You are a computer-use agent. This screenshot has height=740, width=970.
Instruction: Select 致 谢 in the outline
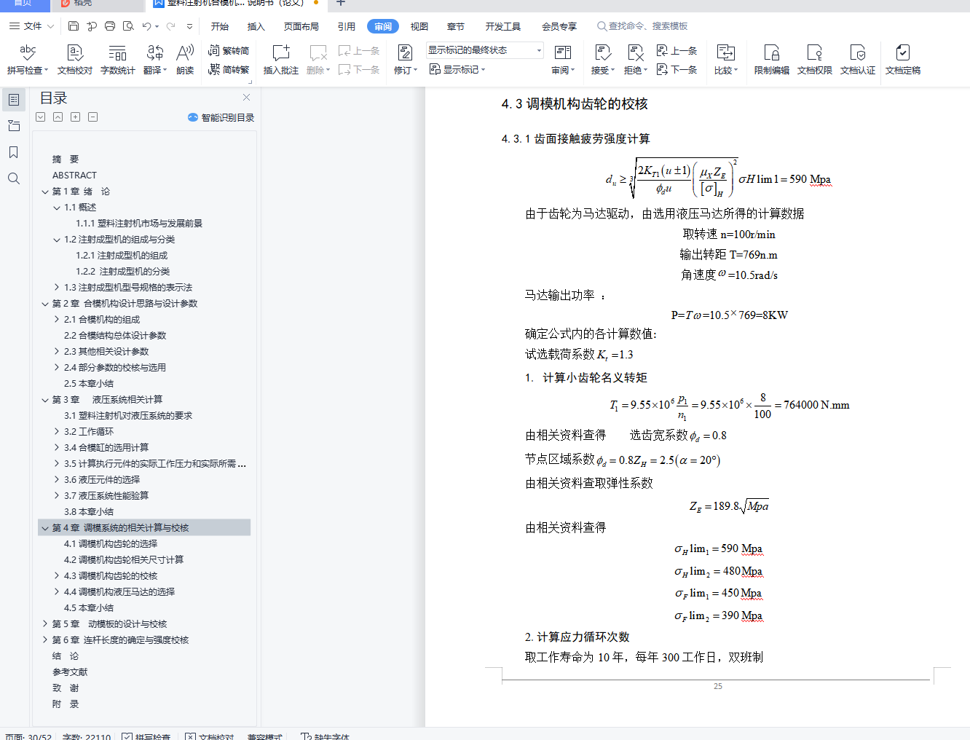point(66,688)
